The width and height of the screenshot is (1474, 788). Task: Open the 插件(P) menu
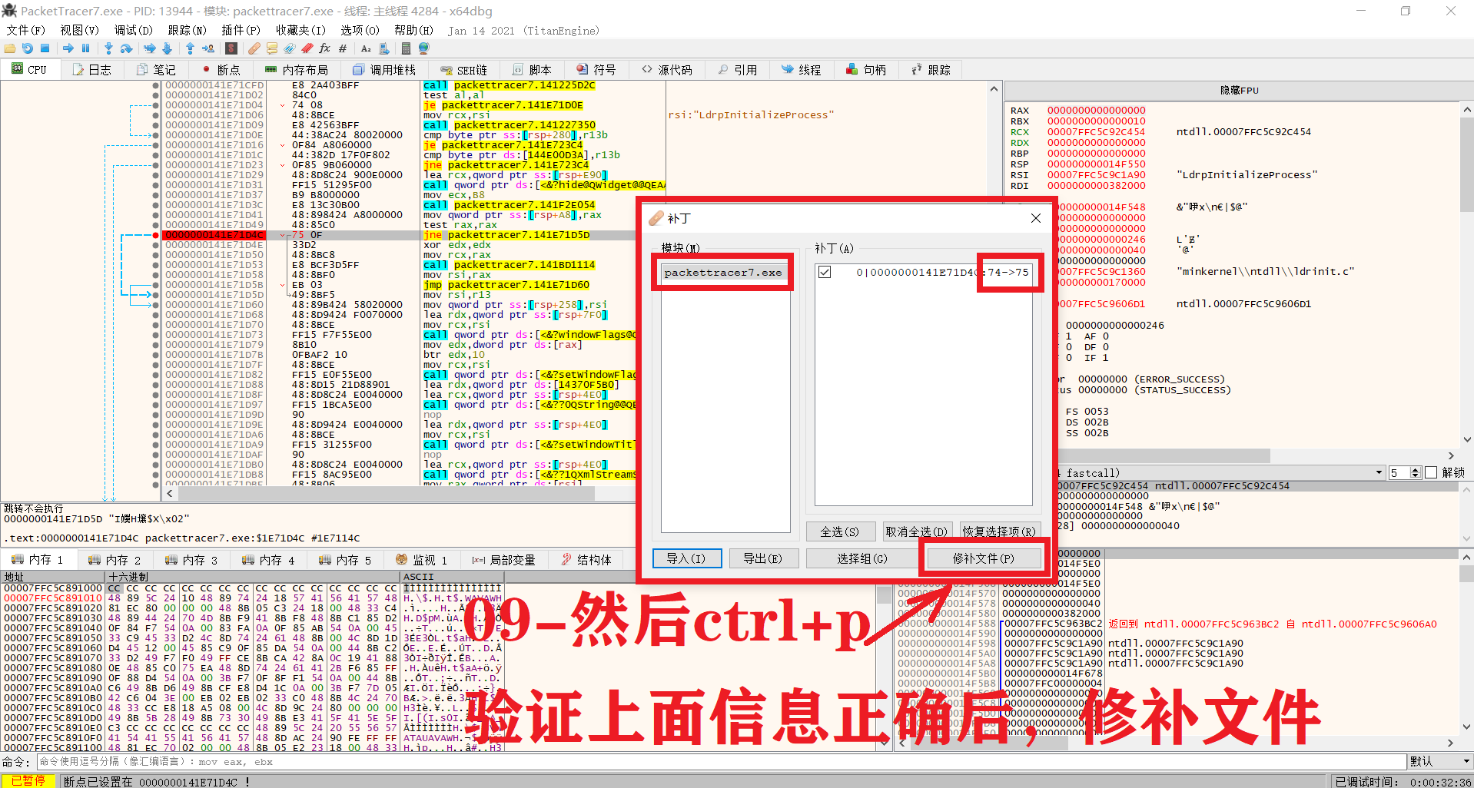click(x=240, y=31)
